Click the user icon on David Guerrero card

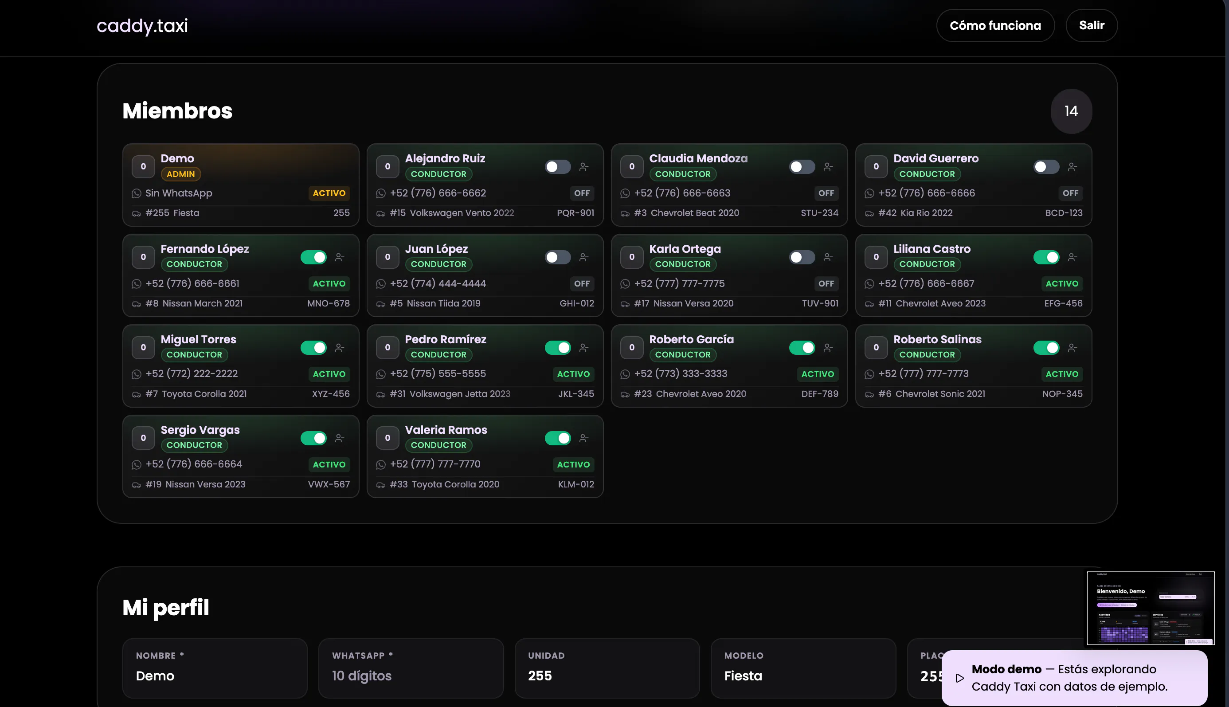point(1072,167)
